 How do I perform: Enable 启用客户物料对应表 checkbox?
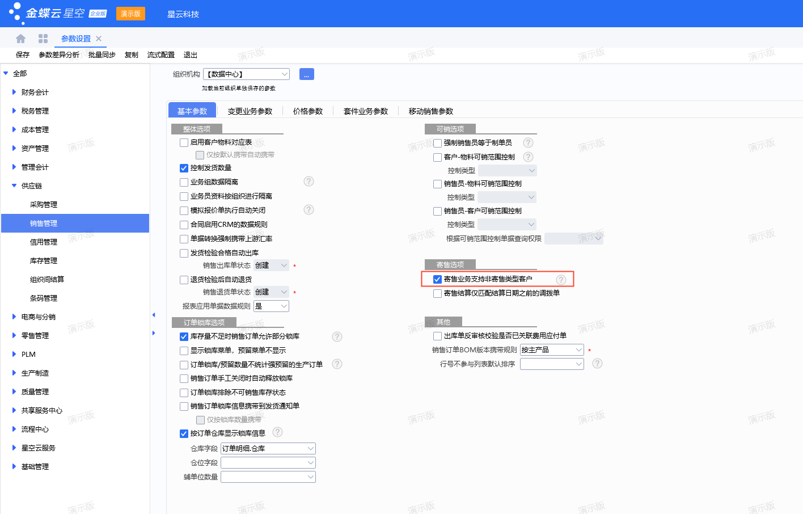tap(184, 143)
